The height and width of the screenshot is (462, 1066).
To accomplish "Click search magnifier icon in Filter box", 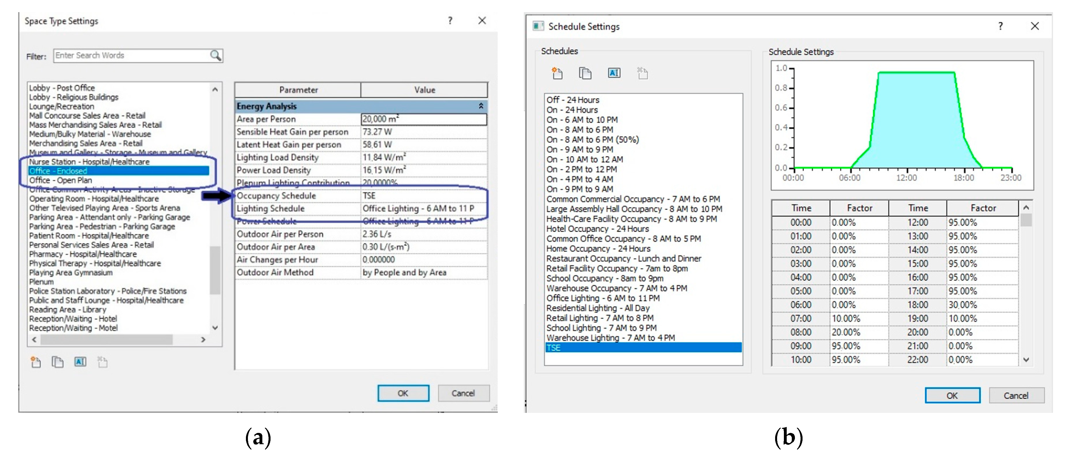I will point(215,55).
